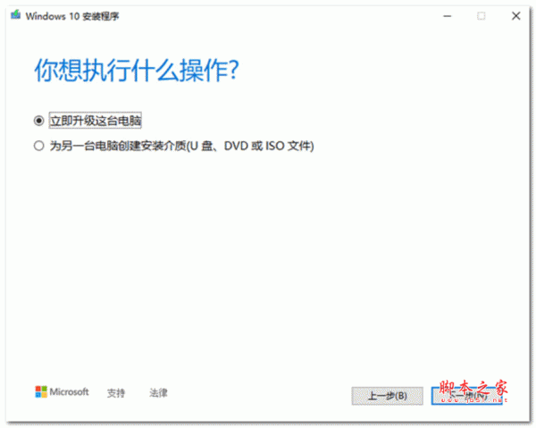This screenshot has width=536, height=428.
Task: Select the 立即升级这台电脑 radio button
Action: point(39,121)
